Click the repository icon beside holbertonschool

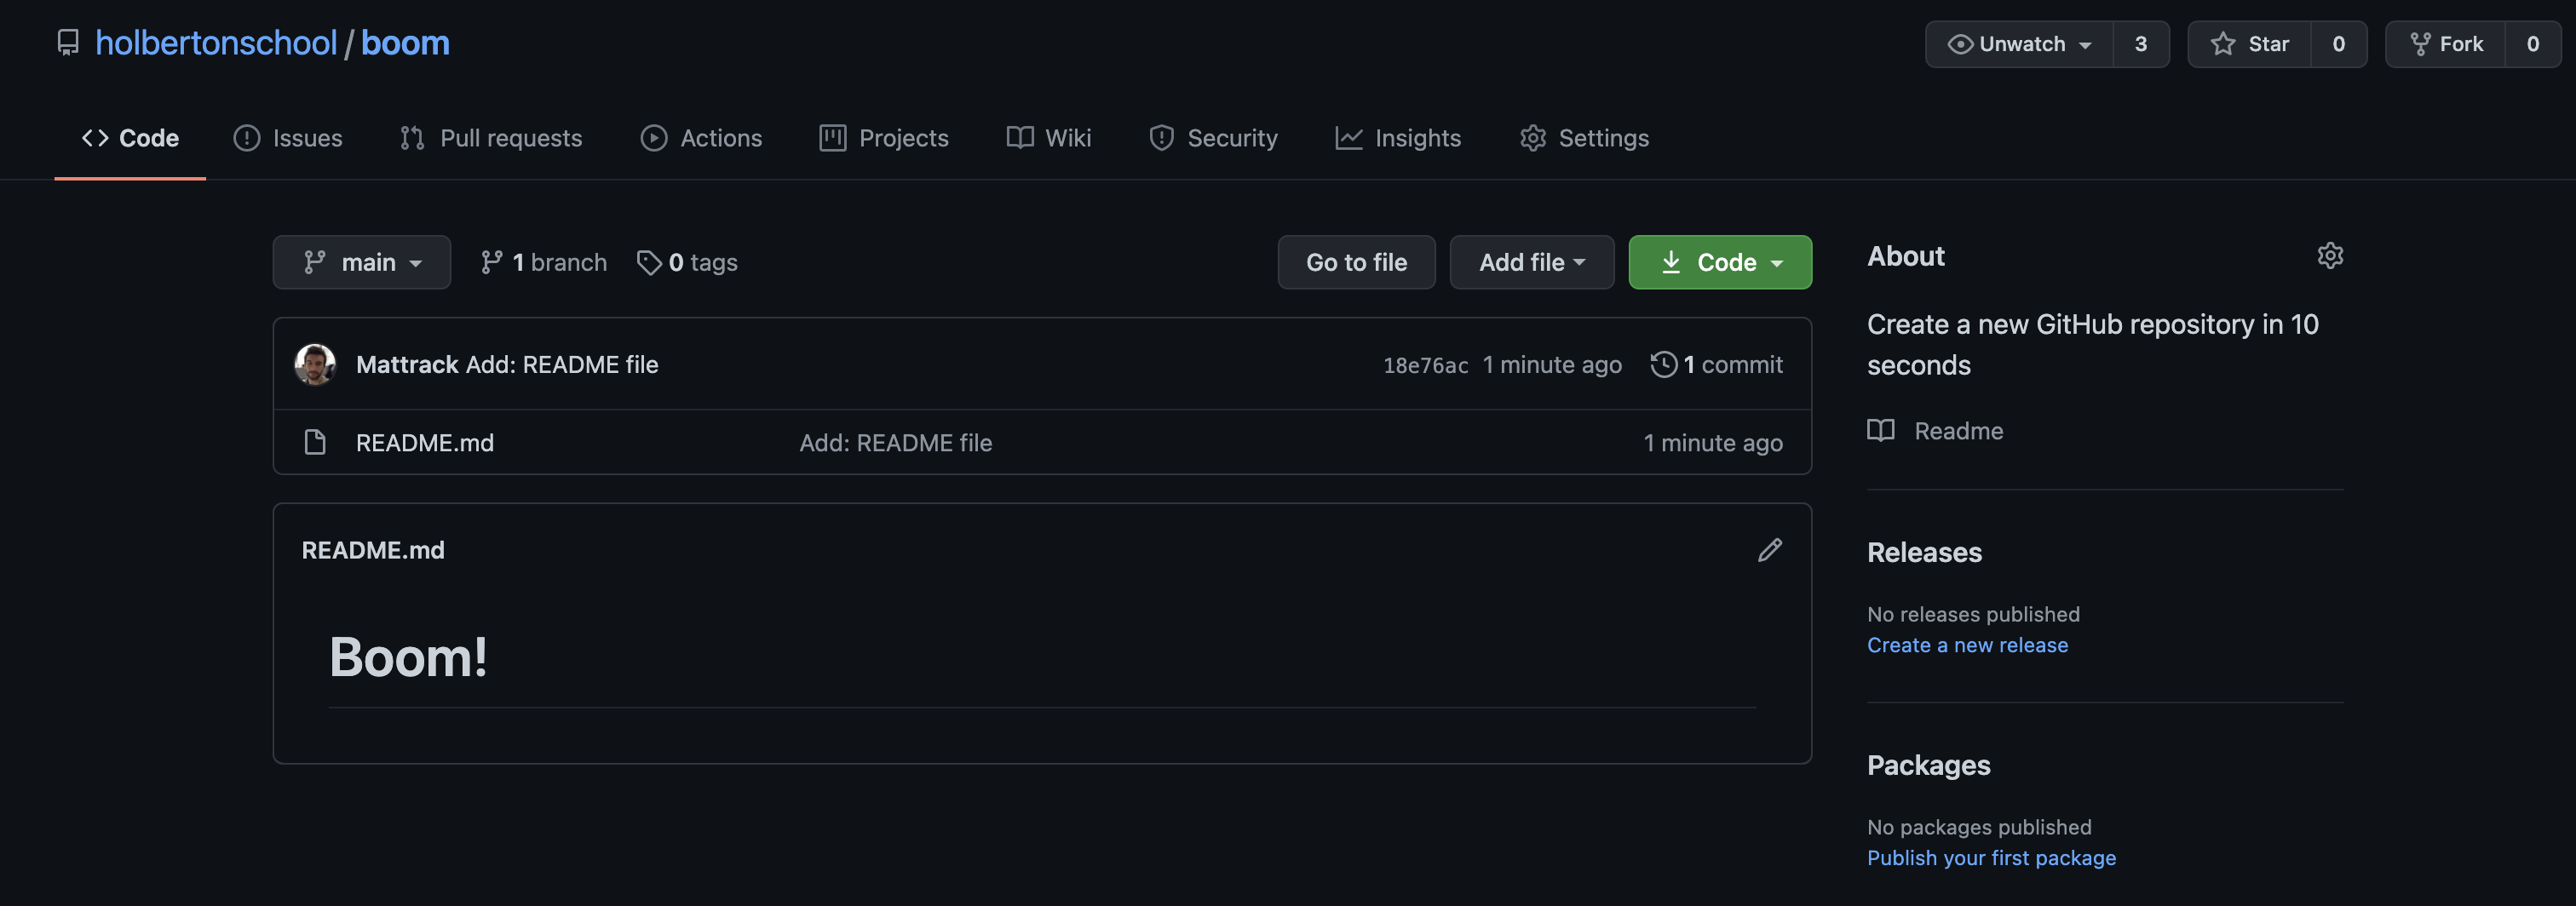pyautogui.click(x=68, y=43)
